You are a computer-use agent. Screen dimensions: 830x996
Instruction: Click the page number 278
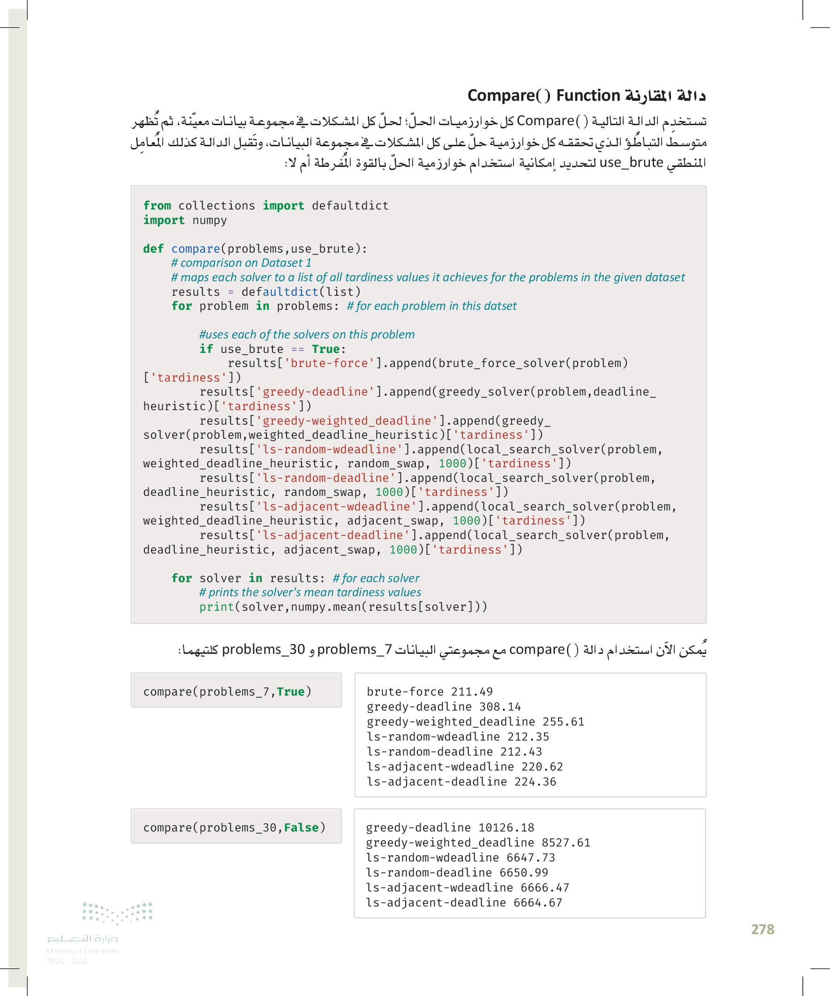click(762, 929)
